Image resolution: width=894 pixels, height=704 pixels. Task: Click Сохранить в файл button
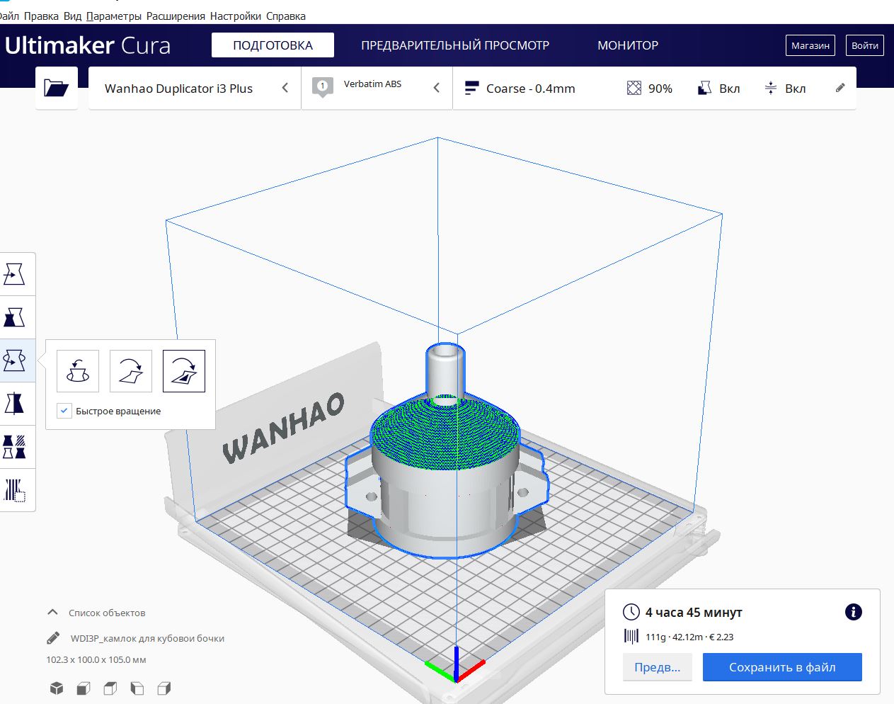pos(782,667)
